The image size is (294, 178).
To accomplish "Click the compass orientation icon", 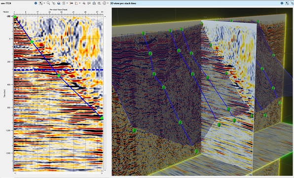I will (104, 3).
